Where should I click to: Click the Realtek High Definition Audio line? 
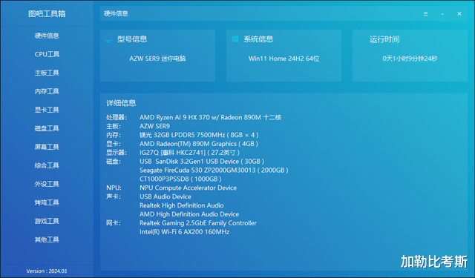[181, 205]
